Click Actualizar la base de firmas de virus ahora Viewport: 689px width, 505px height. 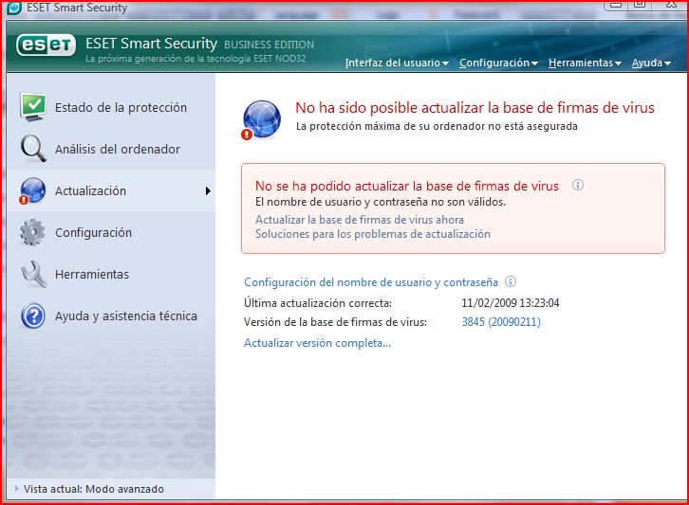360,220
